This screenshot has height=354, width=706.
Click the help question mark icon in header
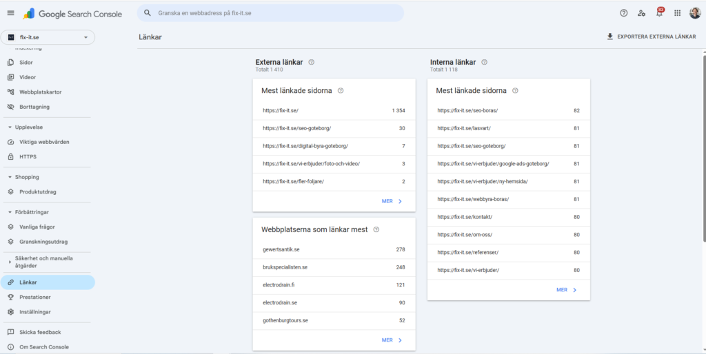click(624, 13)
